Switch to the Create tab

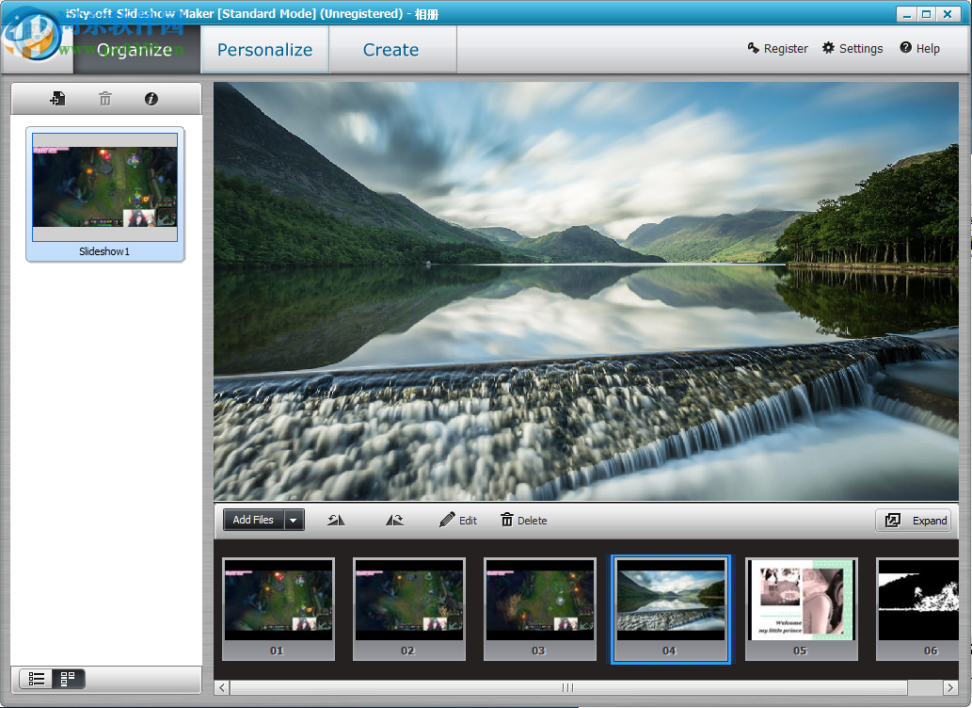pyautogui.click(x=390, y=49)
